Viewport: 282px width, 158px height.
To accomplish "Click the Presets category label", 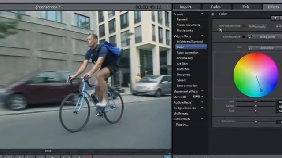I will click(178, 14).
